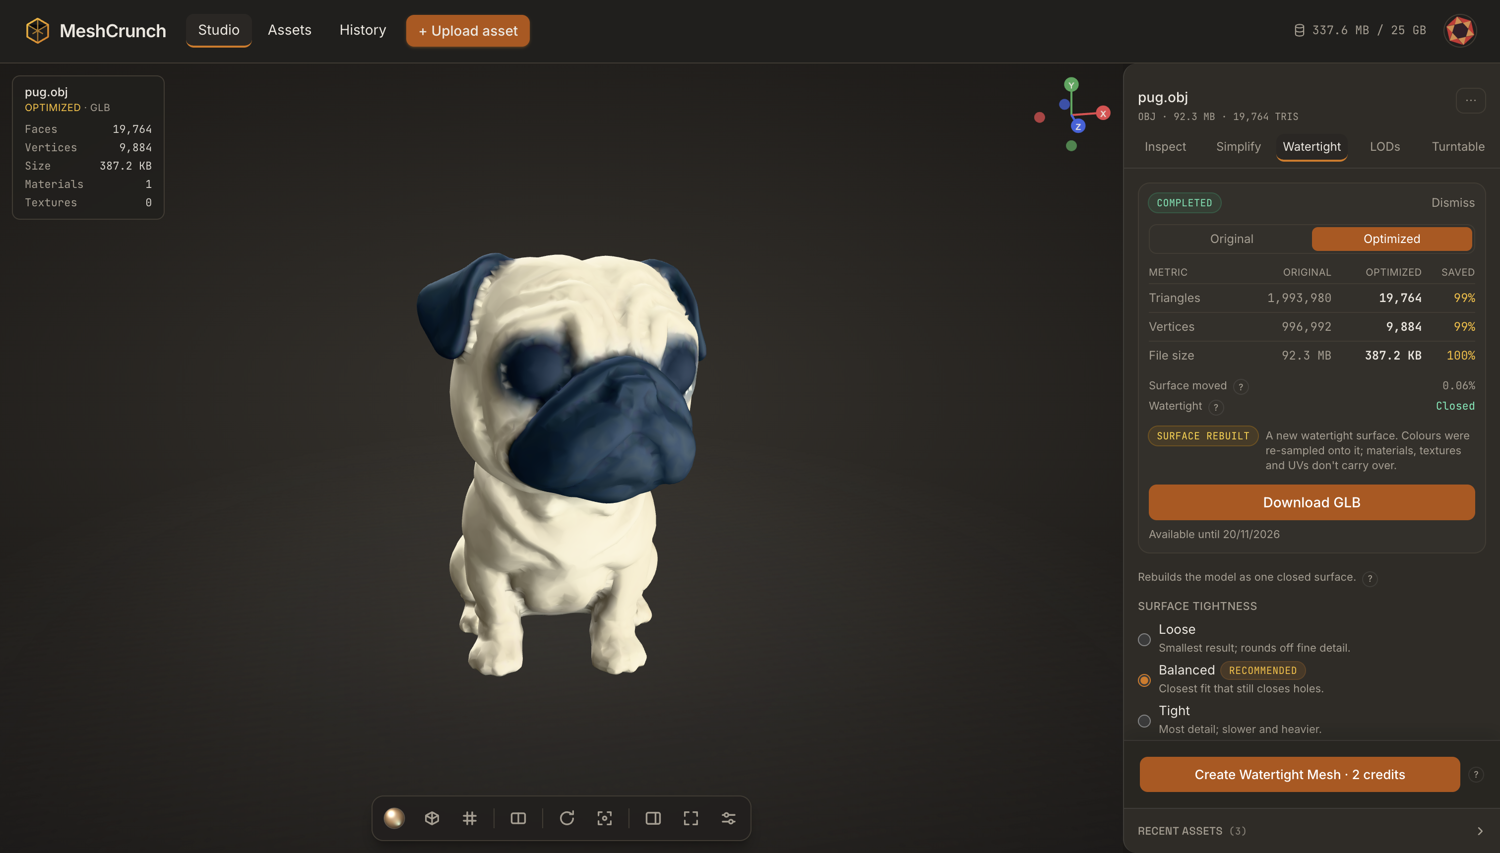This screenshot has height=853, width=1500.
Task: Switch the preview to Optimized
Action: [x=1391, y=239]
